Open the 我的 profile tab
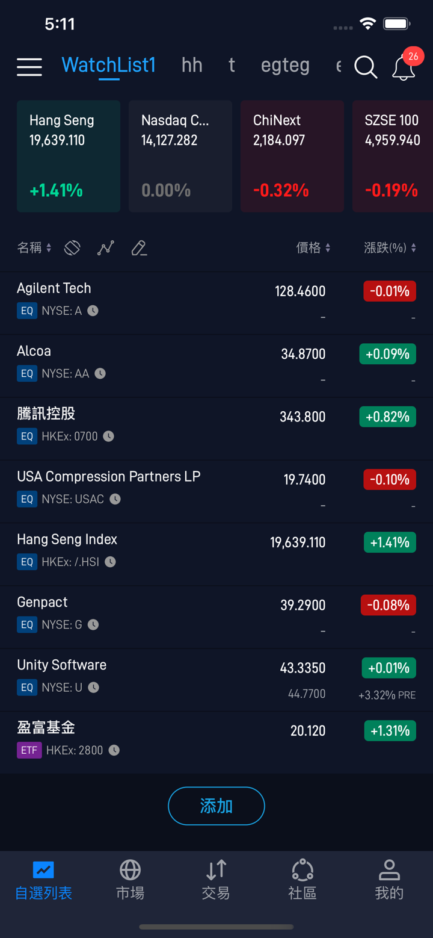The image size is (433, 938). (389, 880)
